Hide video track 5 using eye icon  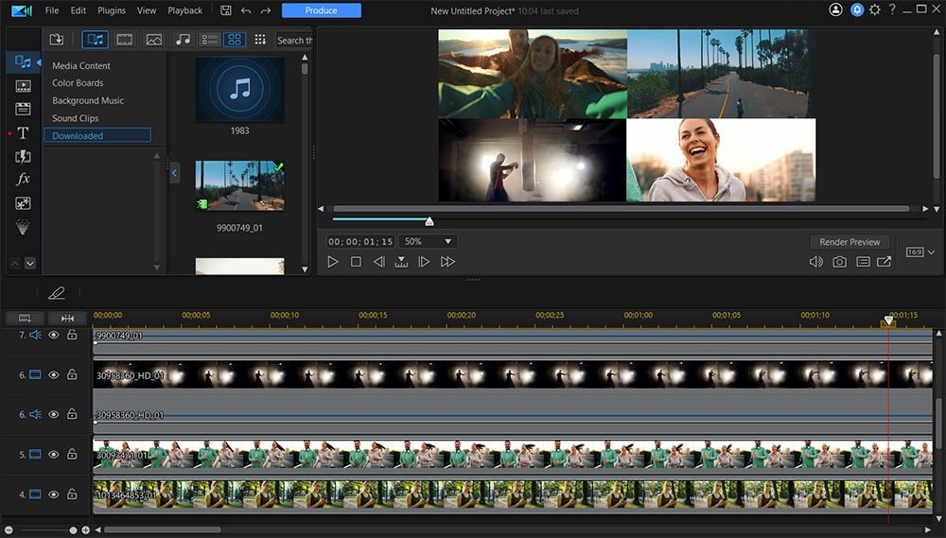tap(54, 454)
